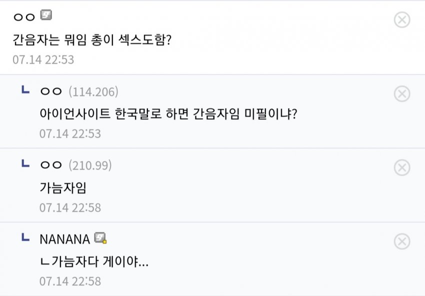
Task: Delete the top comment asking about 간음자
Action: click(x=402, y=20)
